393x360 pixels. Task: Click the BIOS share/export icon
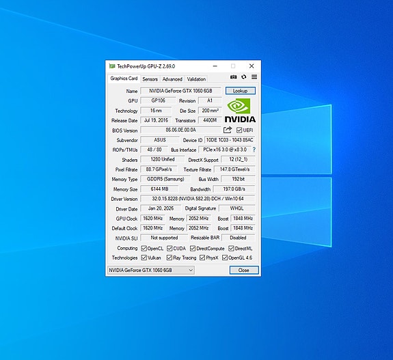coord(228,130)
